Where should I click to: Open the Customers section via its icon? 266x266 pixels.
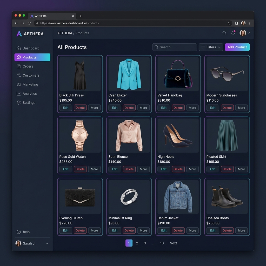click(x=18, y=75)
